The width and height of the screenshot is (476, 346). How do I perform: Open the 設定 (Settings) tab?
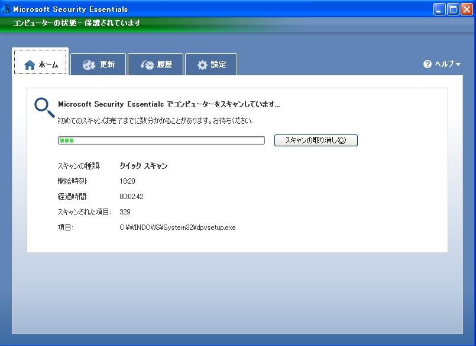[211, 64]
